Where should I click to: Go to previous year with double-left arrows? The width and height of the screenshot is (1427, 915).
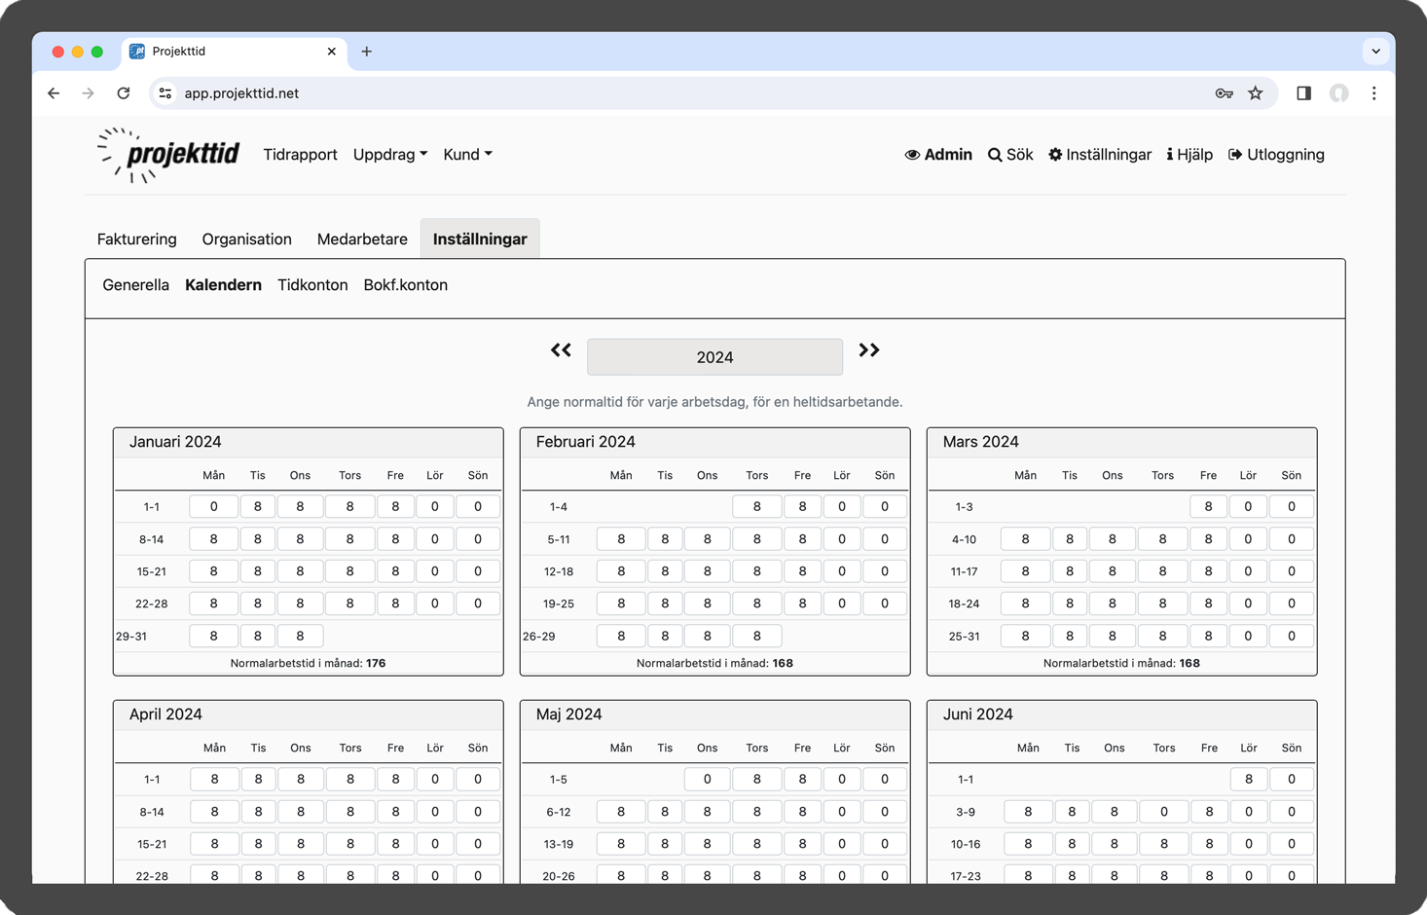coord(561,350)
